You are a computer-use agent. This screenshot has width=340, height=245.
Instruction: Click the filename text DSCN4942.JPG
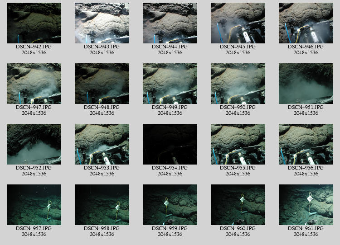(34, 47)
